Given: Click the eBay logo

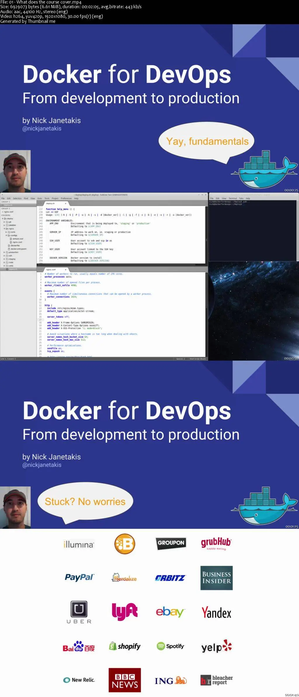Looking at the screenshot, I should tap(170, 612).
